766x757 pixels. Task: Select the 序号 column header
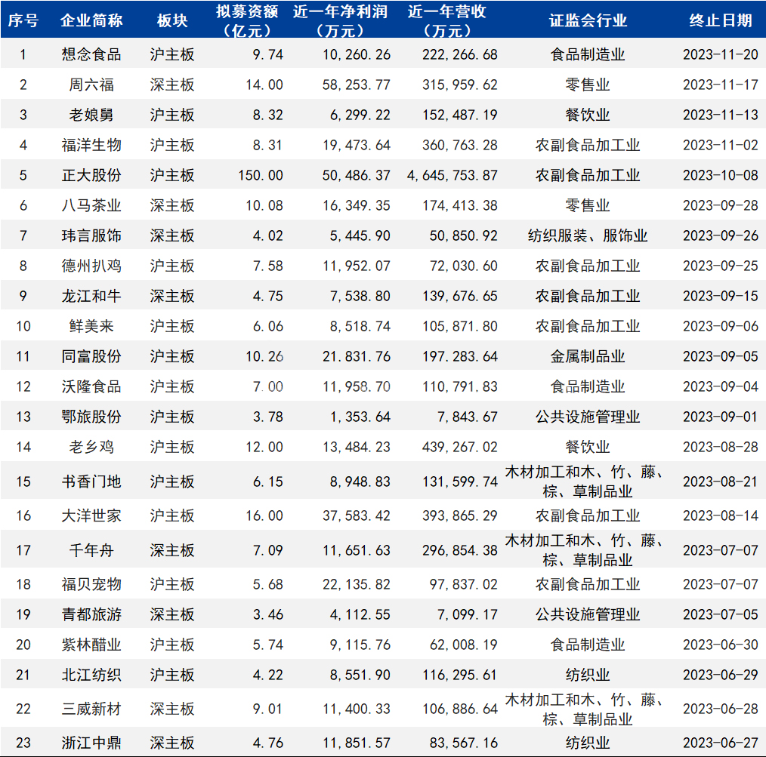pyautogui.click(x=23, y=20)
